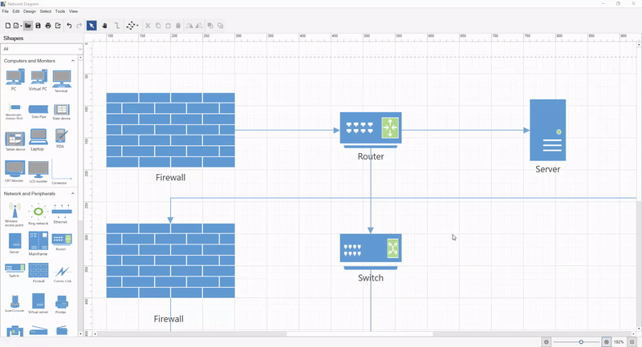Image resolution: width=642 pixels, height=347 pixels.
Task: Select the Ring network shape
Action: 38,213
